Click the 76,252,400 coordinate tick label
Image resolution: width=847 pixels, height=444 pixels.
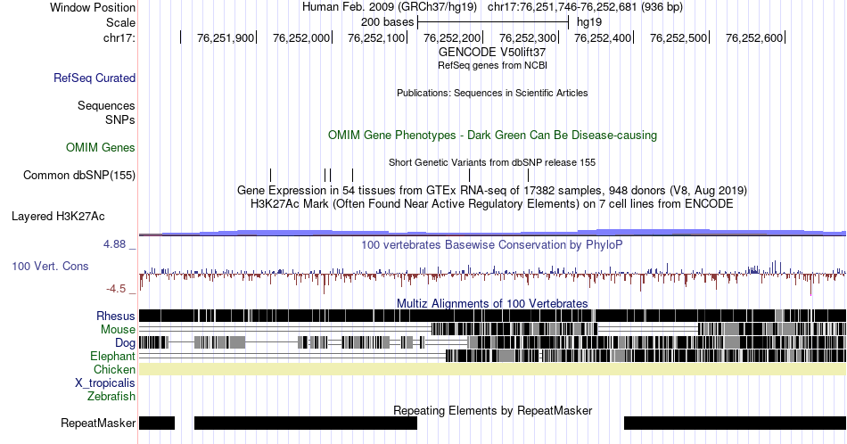[603, 37]
